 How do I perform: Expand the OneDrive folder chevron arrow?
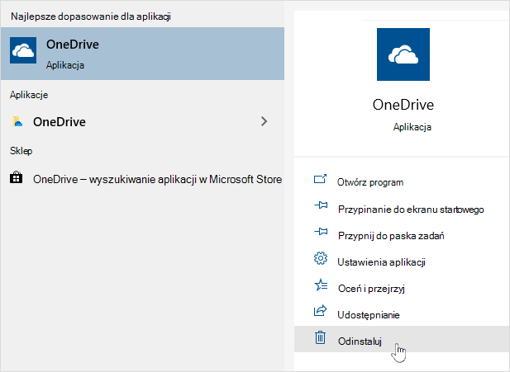(265, 121)
